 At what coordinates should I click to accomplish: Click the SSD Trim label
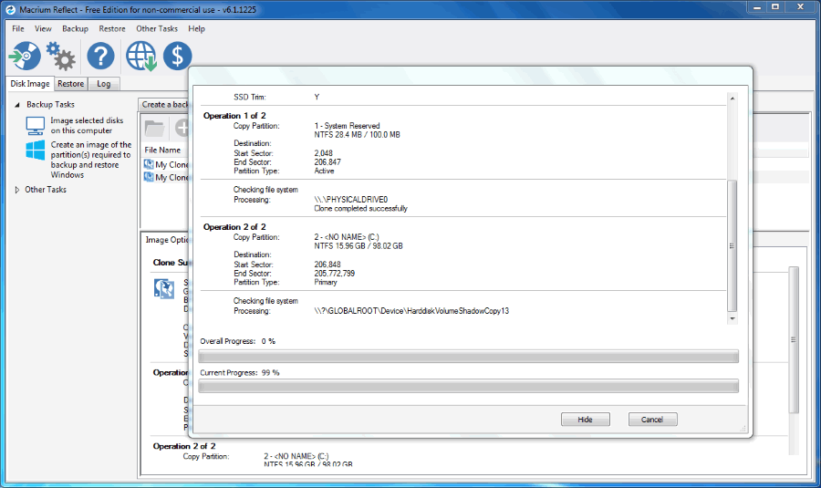[250, 97]
